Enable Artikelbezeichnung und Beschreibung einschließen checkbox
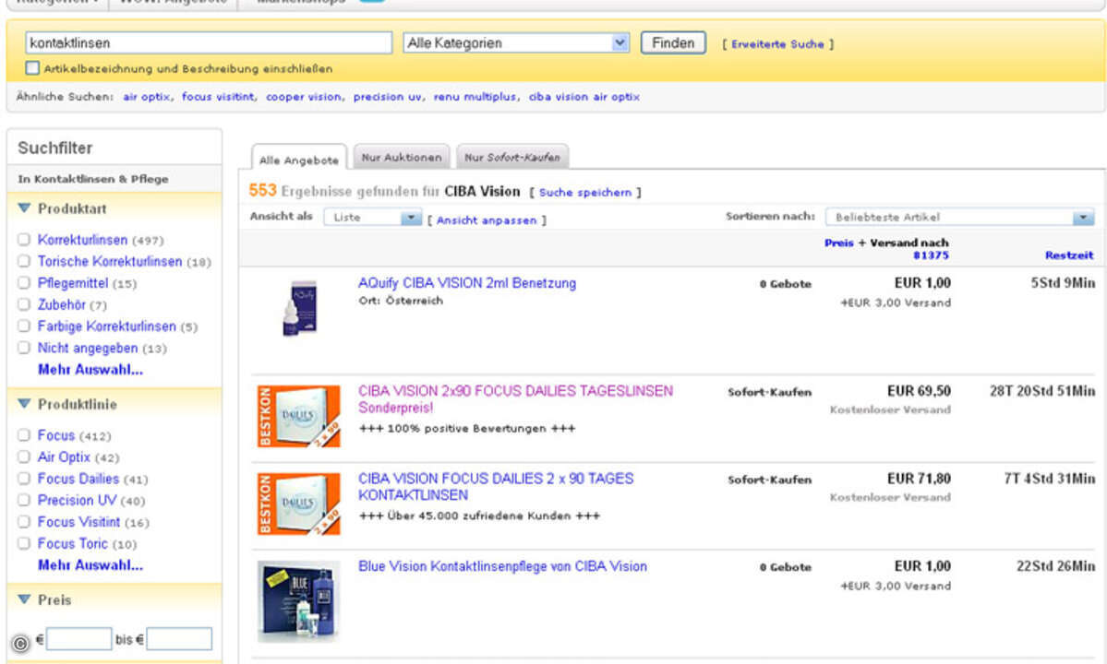 [32, 68]
